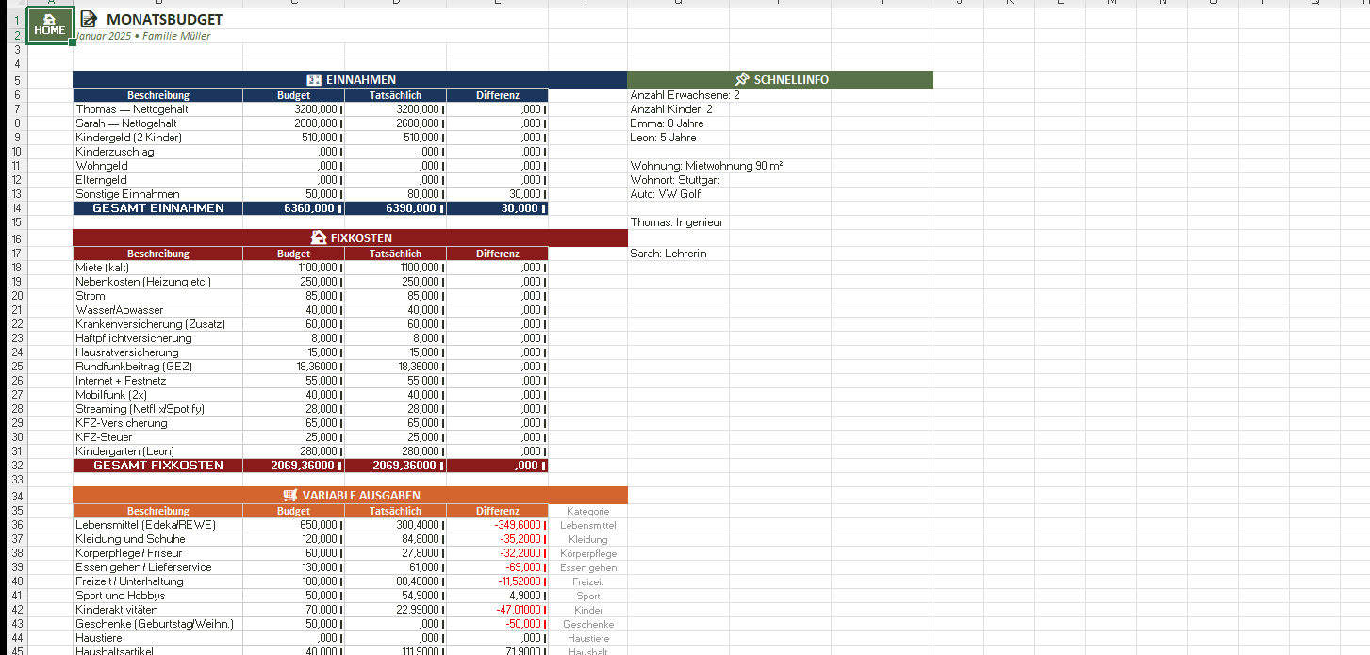Select the row 14 header

pyautogui.click(x=17, y=208)
